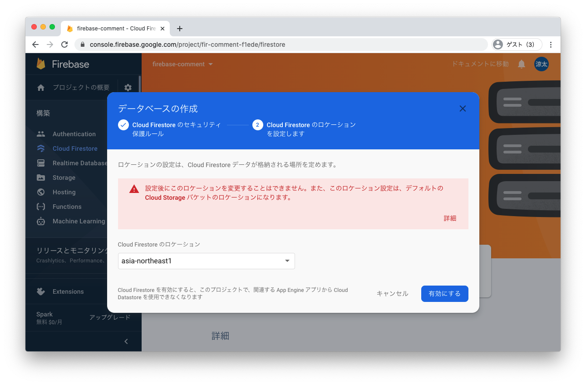Click the Hosting globe icon
This screenshot has width=586, height=385.
tap(41, 192)
